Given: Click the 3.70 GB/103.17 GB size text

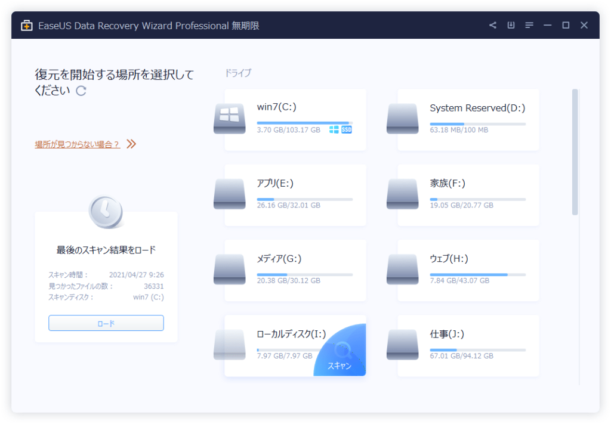Looking at the screenshot, I should 288,130.
